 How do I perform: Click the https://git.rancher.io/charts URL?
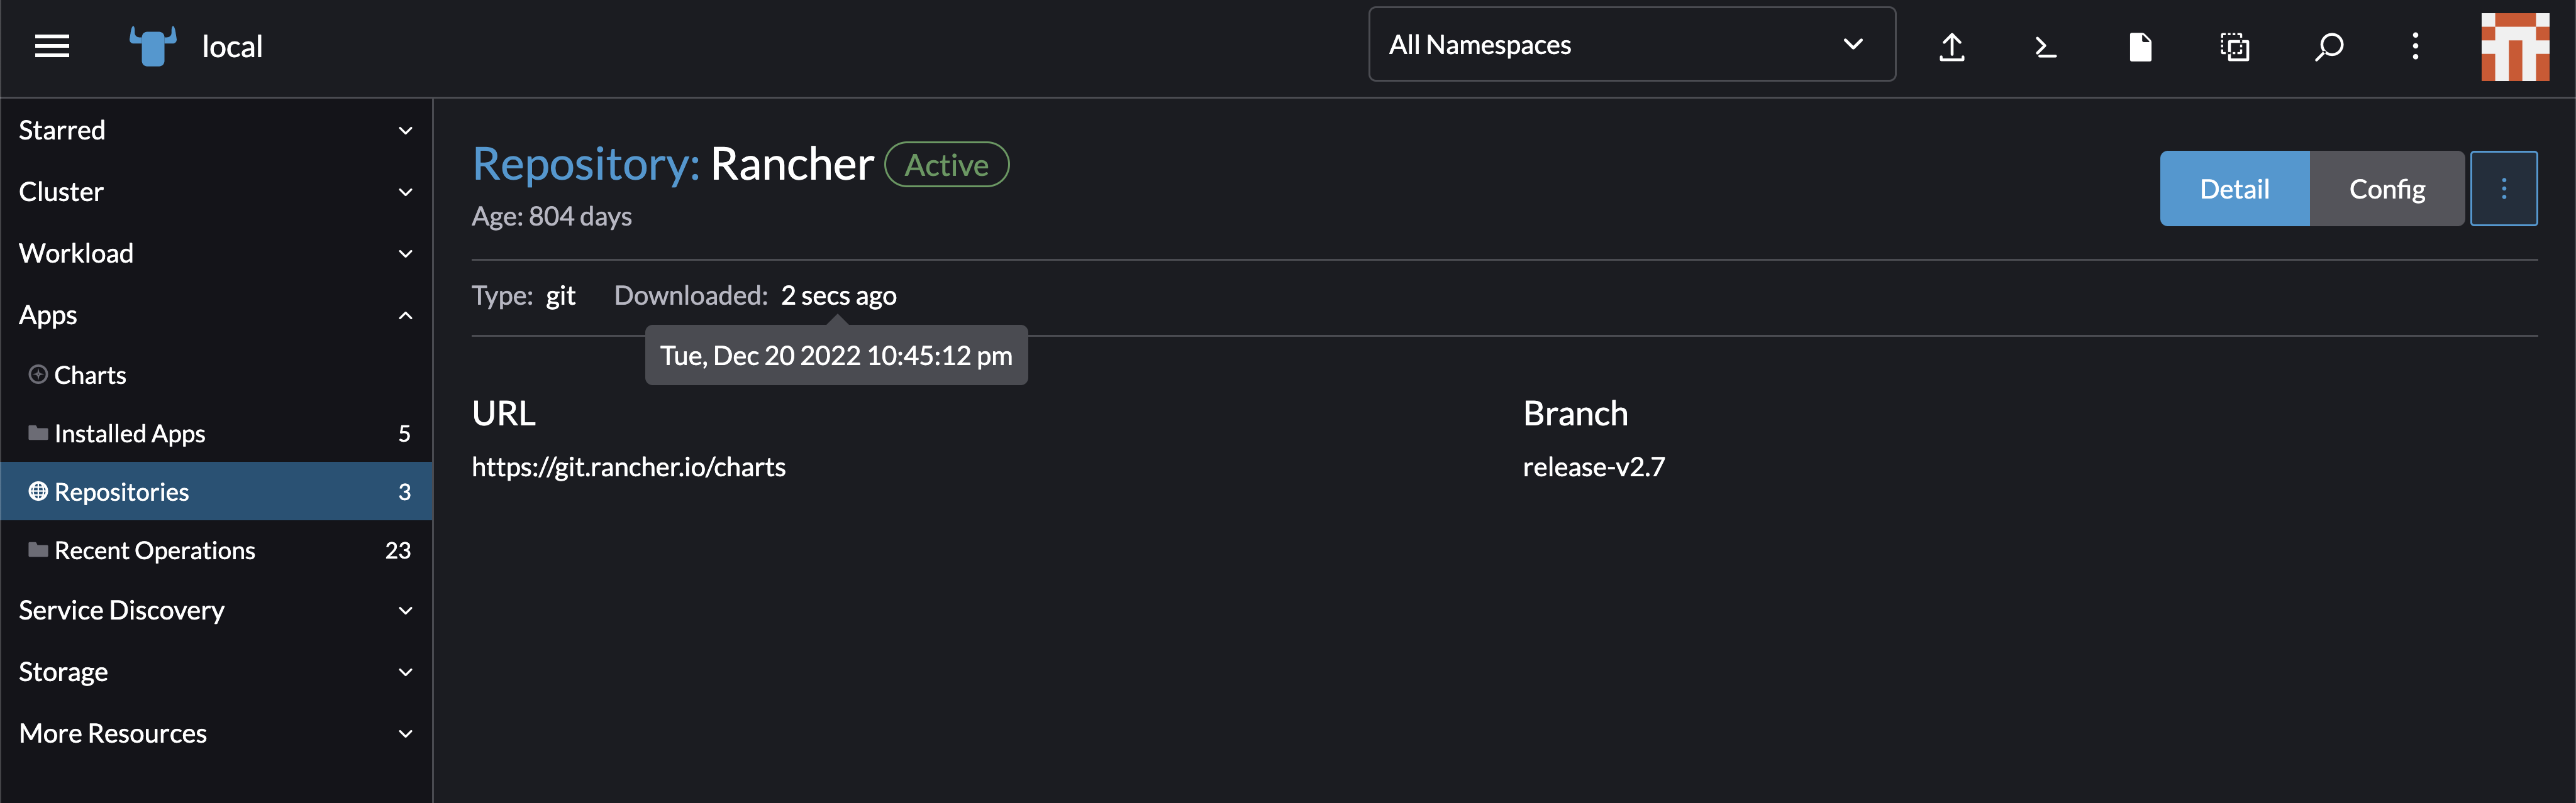pos(628,466)
